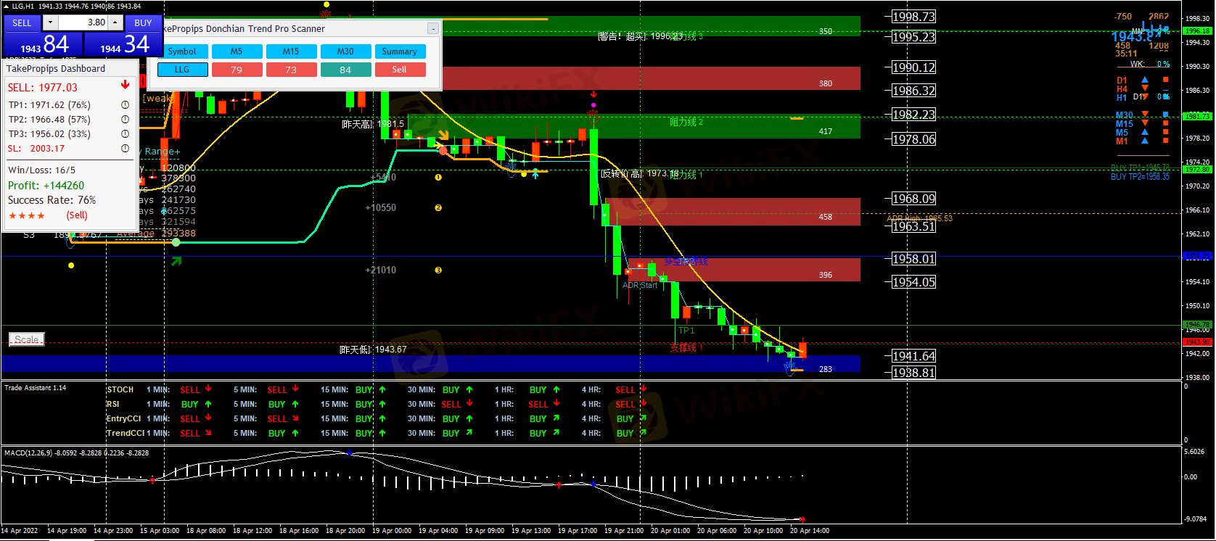1216x541 pixels.
Task: Click the BUY one-click trading button
Action: [x=143, y=22]
